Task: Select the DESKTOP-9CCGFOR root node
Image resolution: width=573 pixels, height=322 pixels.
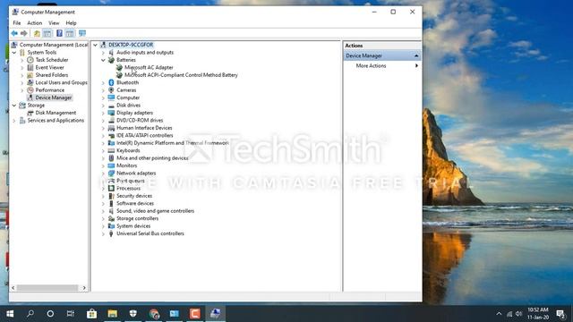Action: pyautogui.click(x=131, y=45)
